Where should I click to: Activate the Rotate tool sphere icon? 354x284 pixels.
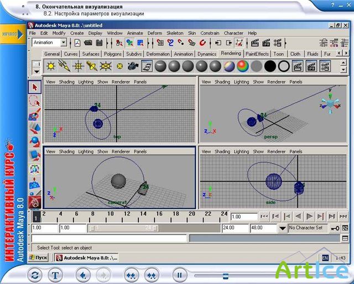(35, 142)
